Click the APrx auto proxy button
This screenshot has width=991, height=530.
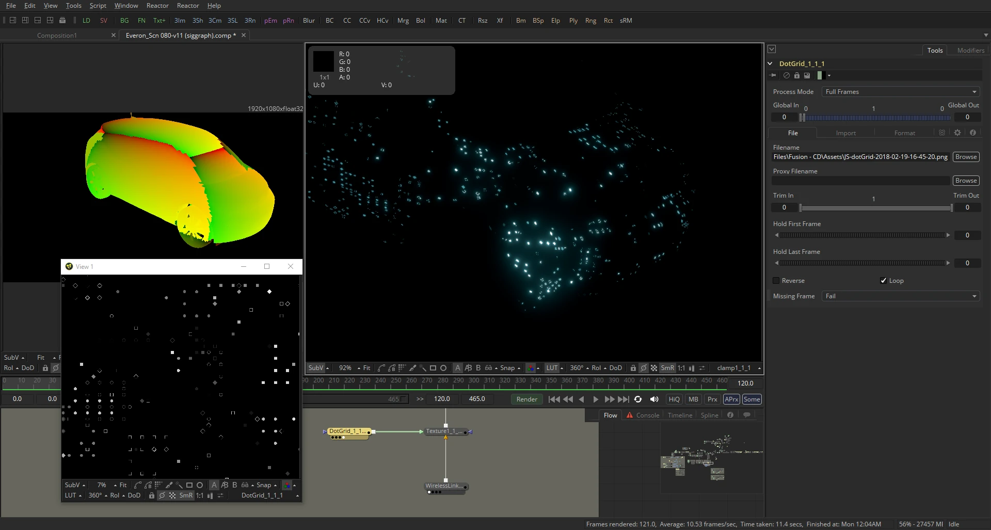731,399
